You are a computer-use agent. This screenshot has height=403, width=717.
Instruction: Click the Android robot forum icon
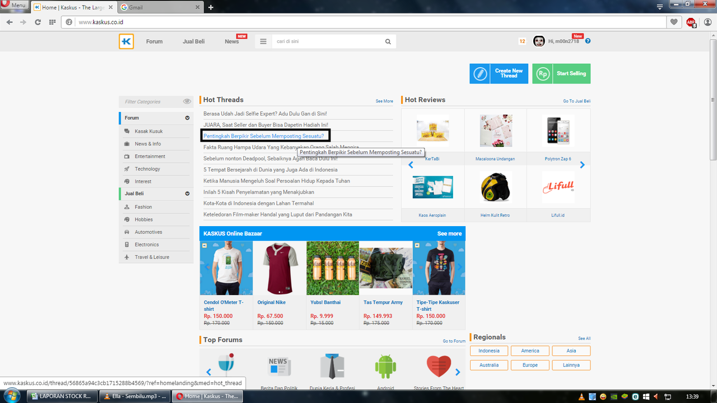[x=385, y=367]
